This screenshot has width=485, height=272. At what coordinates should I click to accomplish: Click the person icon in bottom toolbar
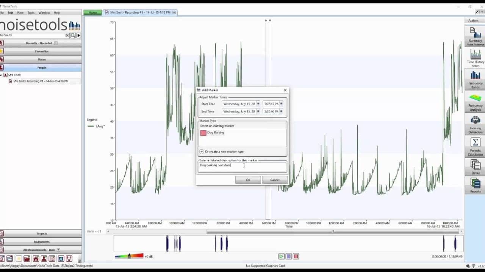tap(44, 259)
